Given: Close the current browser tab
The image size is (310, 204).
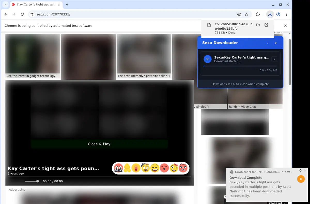Looking at the screenshot, I should pos(59,5).
